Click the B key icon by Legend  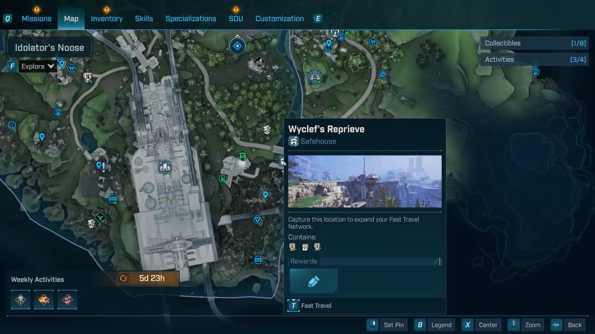420,325
